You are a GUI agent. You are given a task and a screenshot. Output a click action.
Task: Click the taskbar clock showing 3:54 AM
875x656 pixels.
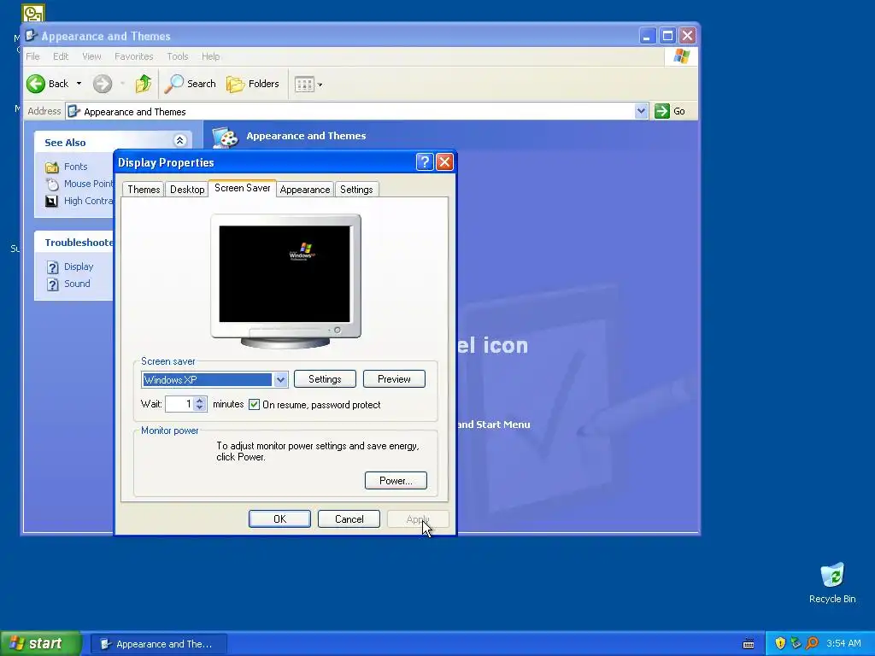(843, 643)
